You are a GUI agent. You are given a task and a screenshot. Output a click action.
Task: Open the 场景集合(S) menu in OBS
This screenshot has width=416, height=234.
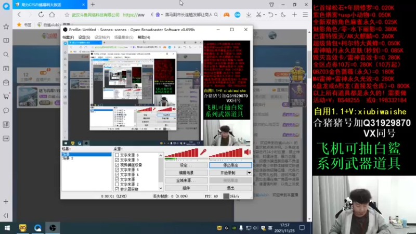(x=124, y=37)
